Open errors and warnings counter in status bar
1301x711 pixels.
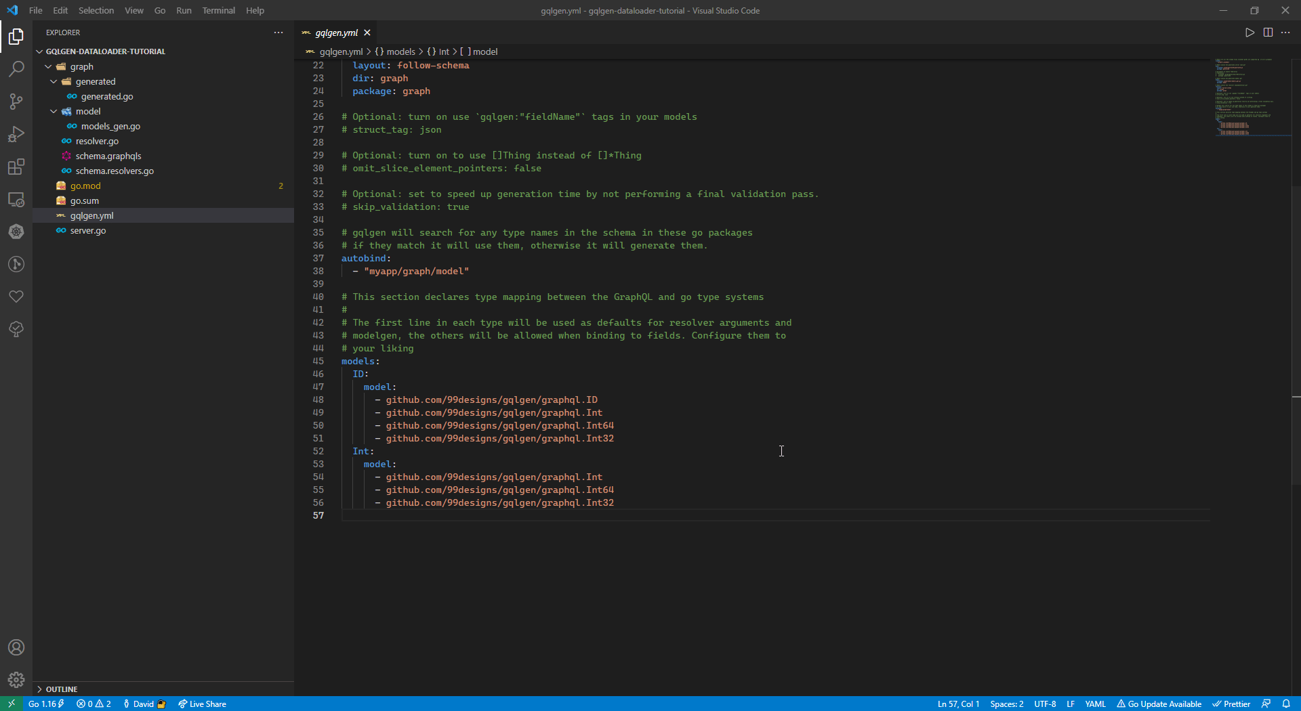94,704
